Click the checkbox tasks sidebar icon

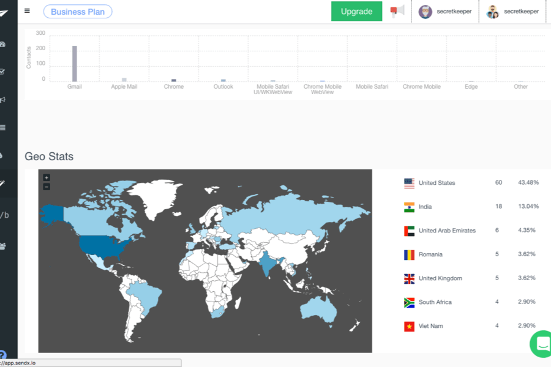pyautogui.click(x=2, y=72)
